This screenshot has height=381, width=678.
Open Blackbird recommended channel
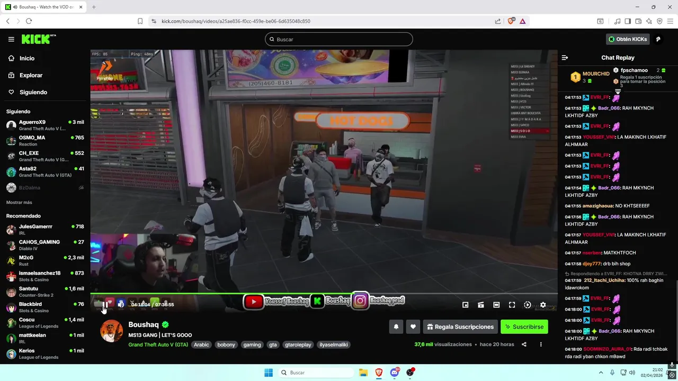click(x=45, y=307)
